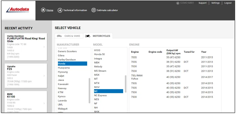Click the user account icon beside CCMC-GB01
The height and width of the screenshot is (114, 236).
tap(178, 3)
